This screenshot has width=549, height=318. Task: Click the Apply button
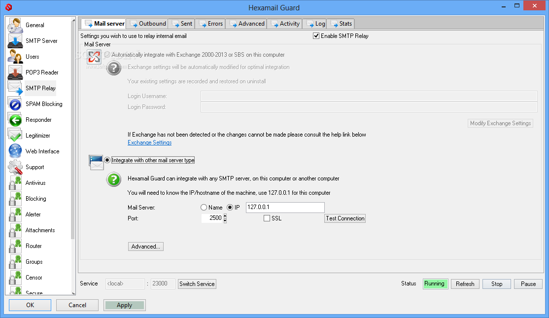[x=125, y=305]
